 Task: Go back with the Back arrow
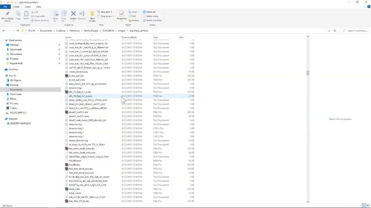3,31
